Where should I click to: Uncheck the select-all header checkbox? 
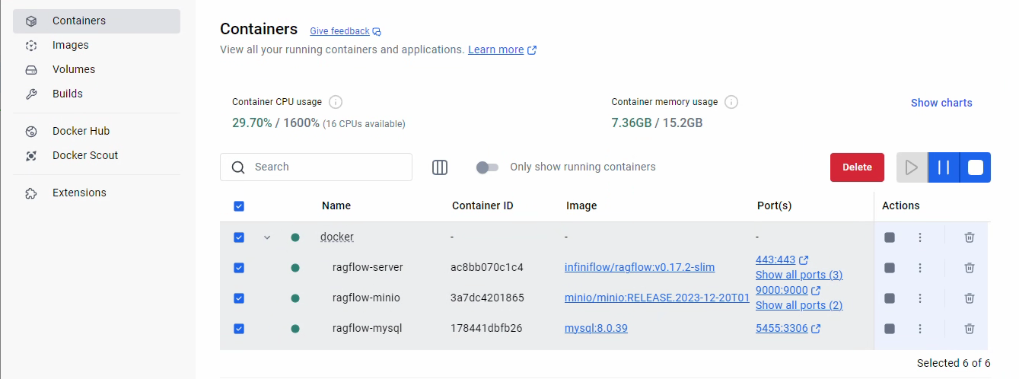click(239, 206)
